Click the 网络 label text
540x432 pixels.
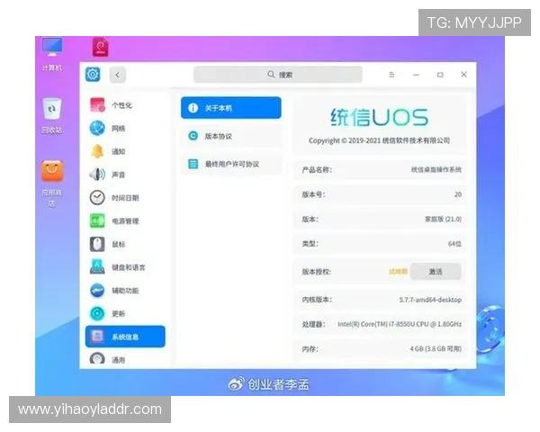click(x=119, y=128)
